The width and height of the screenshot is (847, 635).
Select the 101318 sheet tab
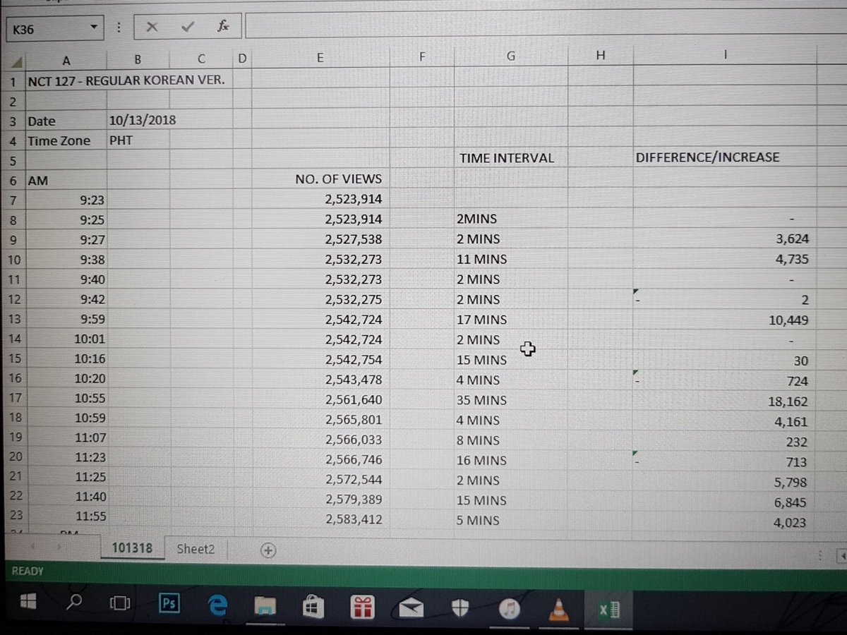[x=132, y=548]
